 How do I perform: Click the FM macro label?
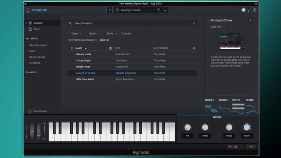coord(187,136)
